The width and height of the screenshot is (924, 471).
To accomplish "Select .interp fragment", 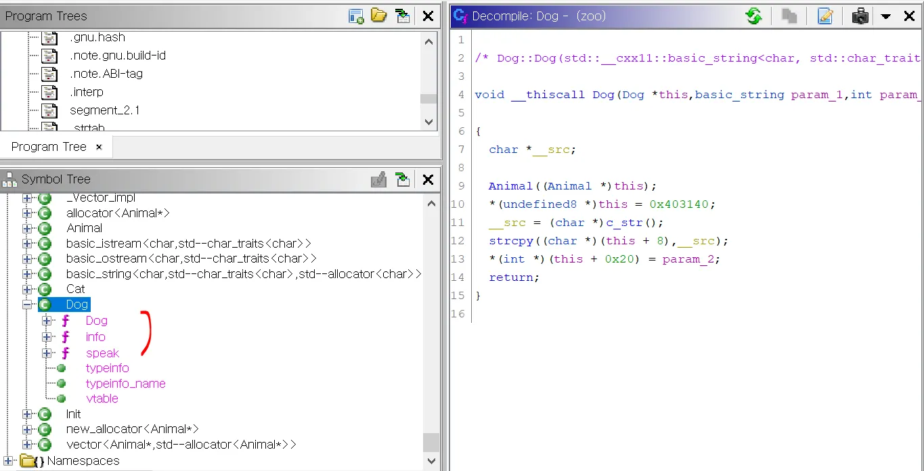I will point(87,92).
